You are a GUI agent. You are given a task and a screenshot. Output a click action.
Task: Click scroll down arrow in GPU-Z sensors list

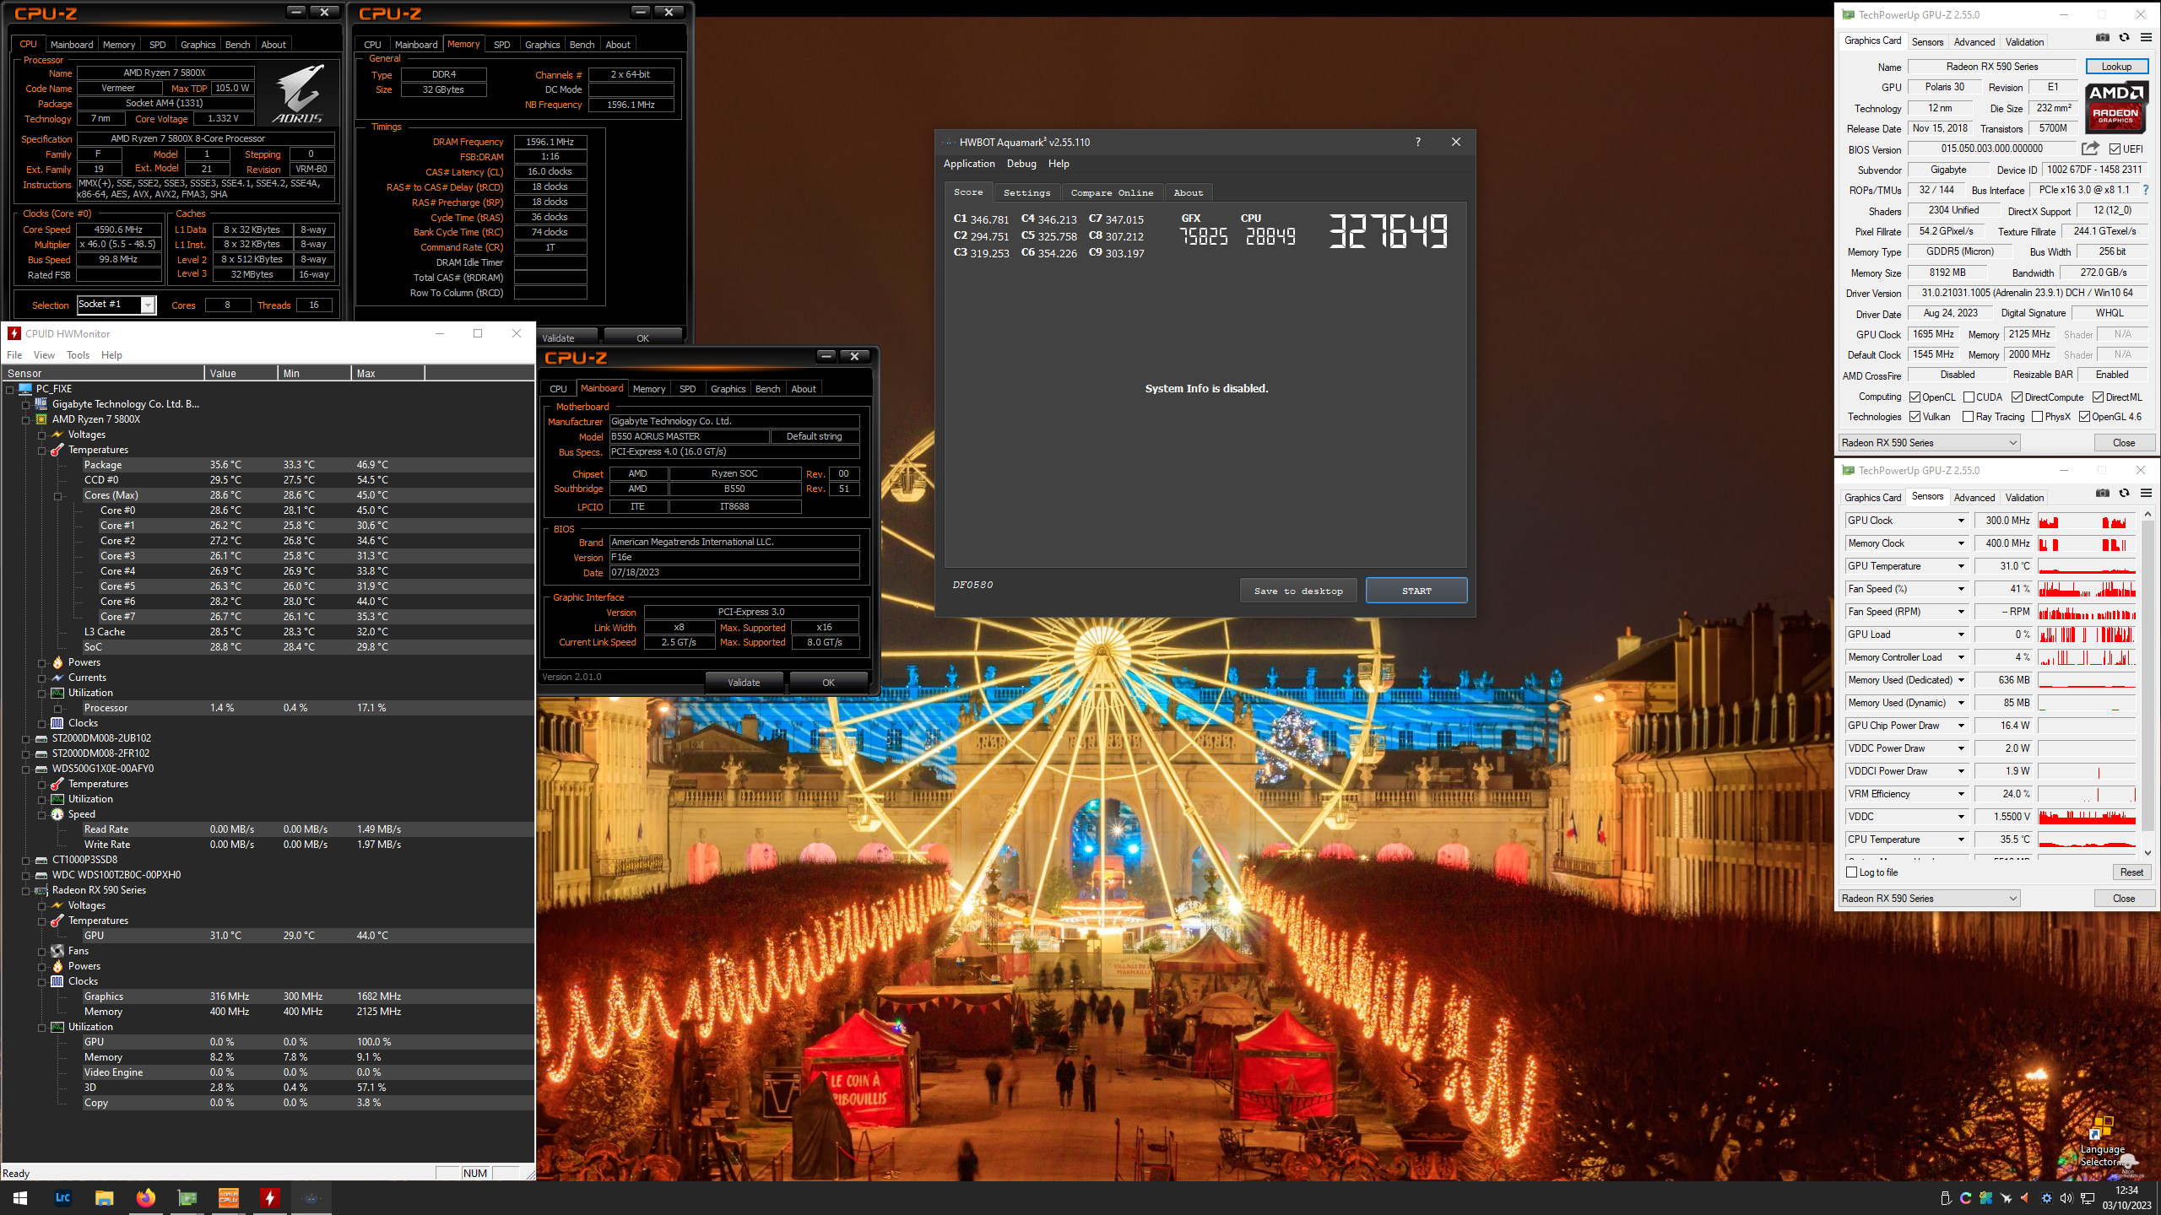click(x=2147, y=853)
